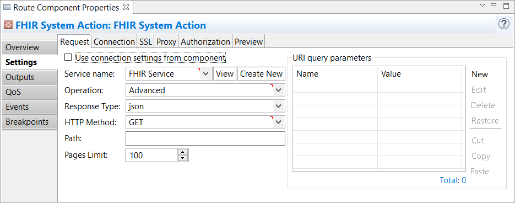The height and width of the screenshot is (203, 515).
Task: Add a New URI query parameter
Action: (x=480, y=74)
